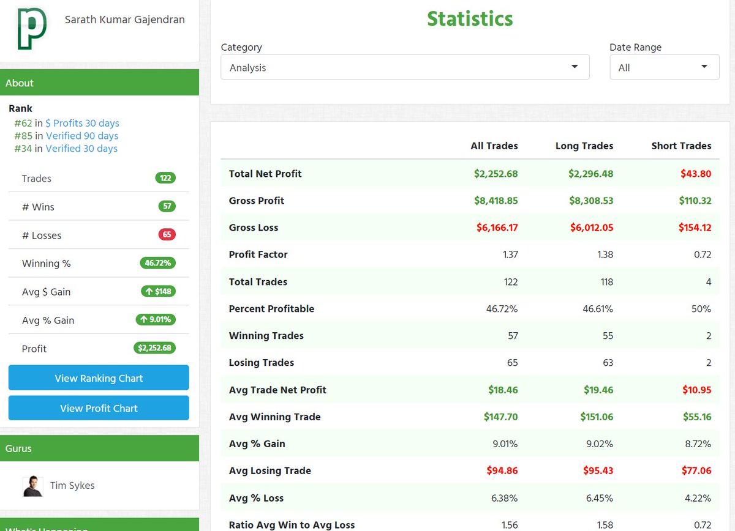735x531 pixels.
Task: Click the Total Net Profit row label
Action: click(x=265, y=174)
